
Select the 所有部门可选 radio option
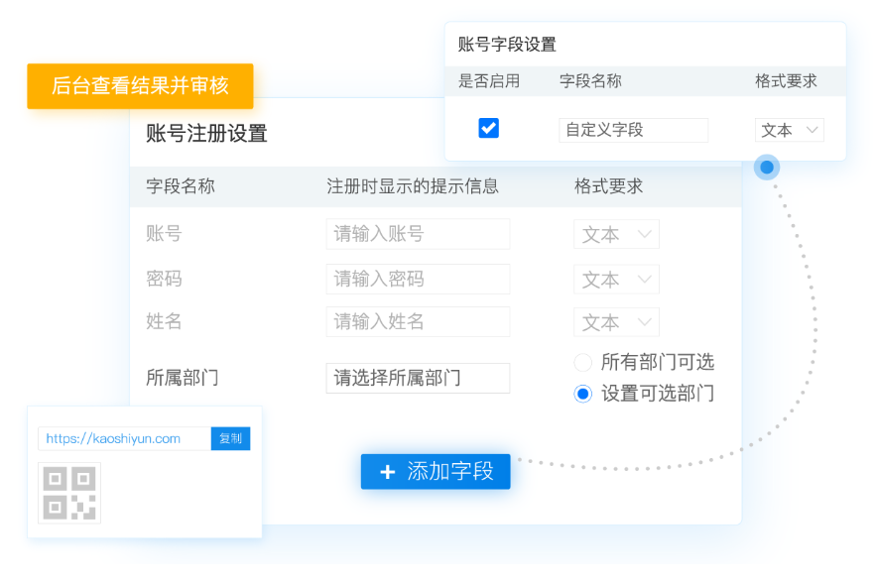[x=583, y=363]
